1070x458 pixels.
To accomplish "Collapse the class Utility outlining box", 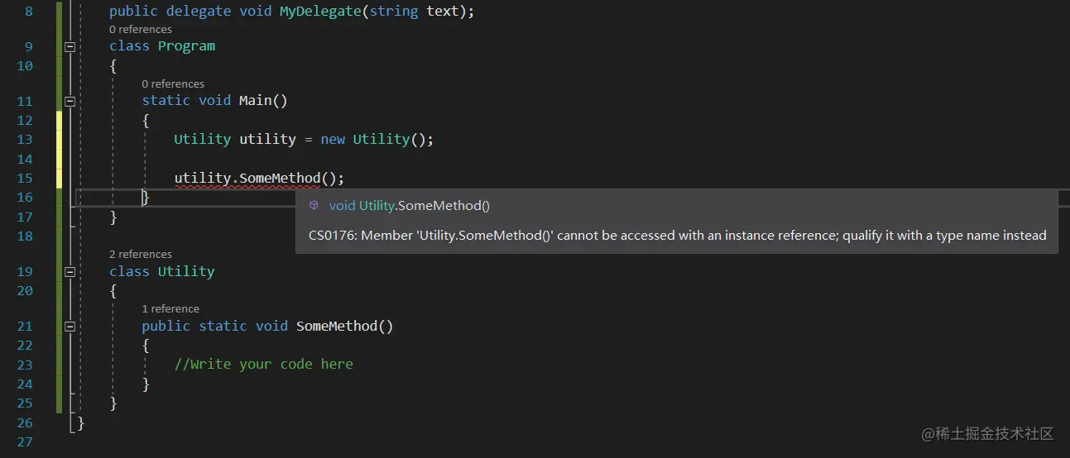I will [70, 272].
